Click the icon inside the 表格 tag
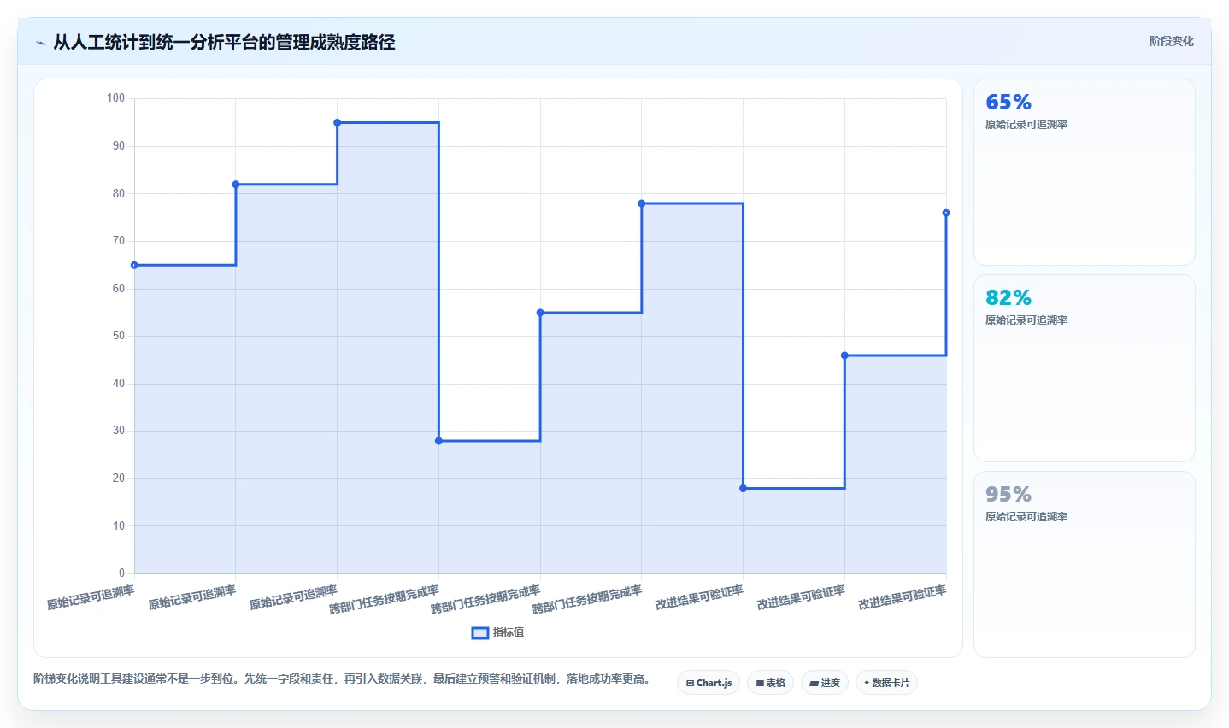This screenshot has width=1229, height=728. coord(760,684)
